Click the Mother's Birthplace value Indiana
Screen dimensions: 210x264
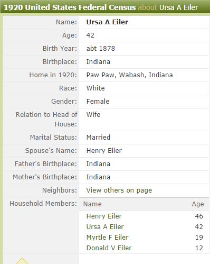pyautogui.click(x=98, y=177)
